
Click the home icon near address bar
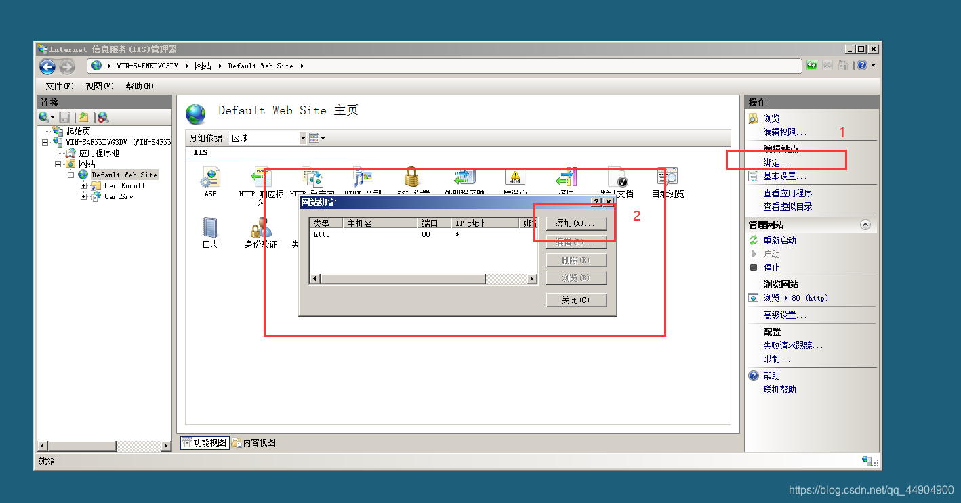coord(842,66)
